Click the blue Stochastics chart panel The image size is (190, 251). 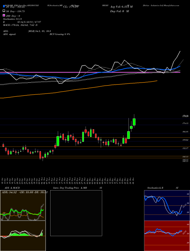pos(167,205)
